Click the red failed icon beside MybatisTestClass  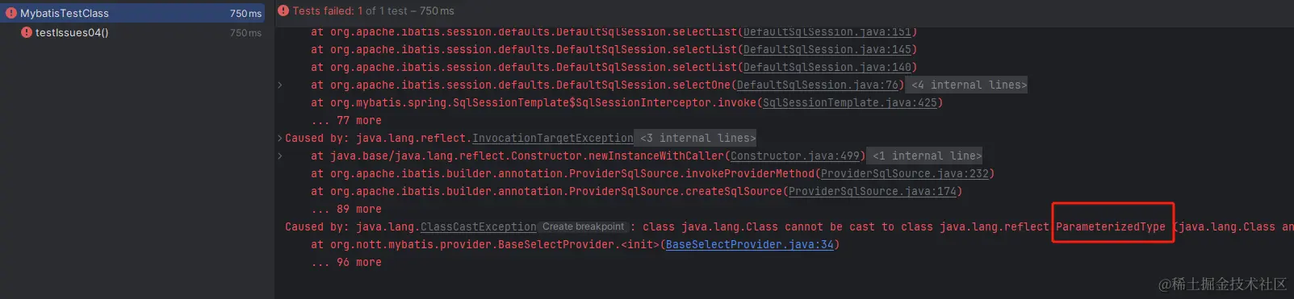coord(11,13)
